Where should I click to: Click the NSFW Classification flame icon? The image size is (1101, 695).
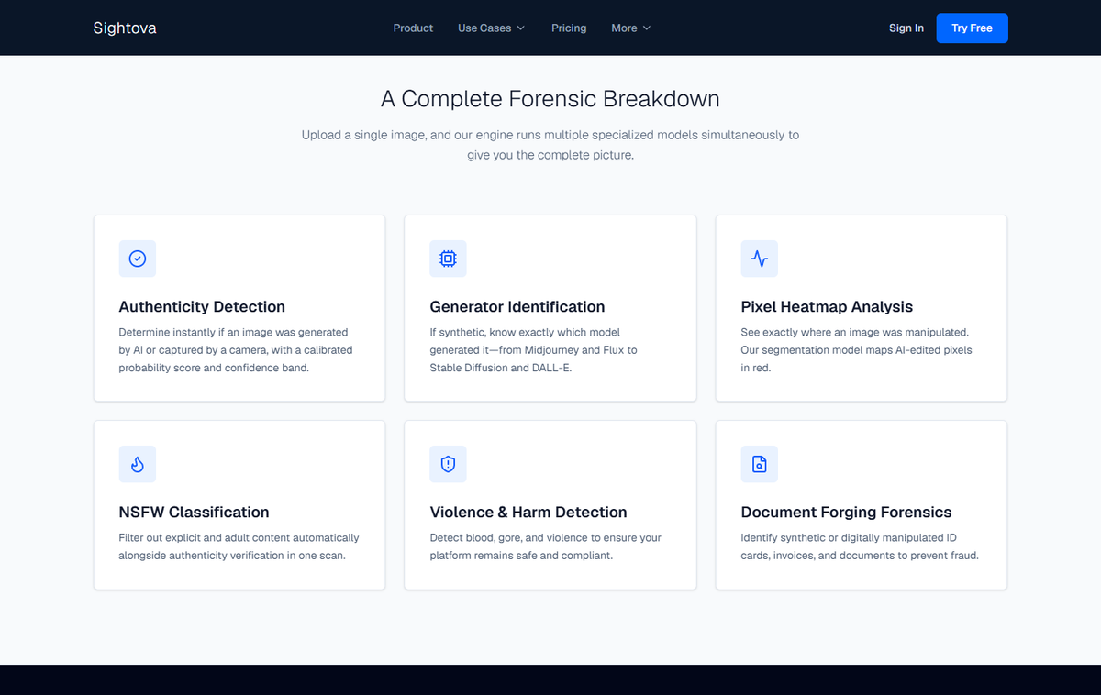[137, 464]
